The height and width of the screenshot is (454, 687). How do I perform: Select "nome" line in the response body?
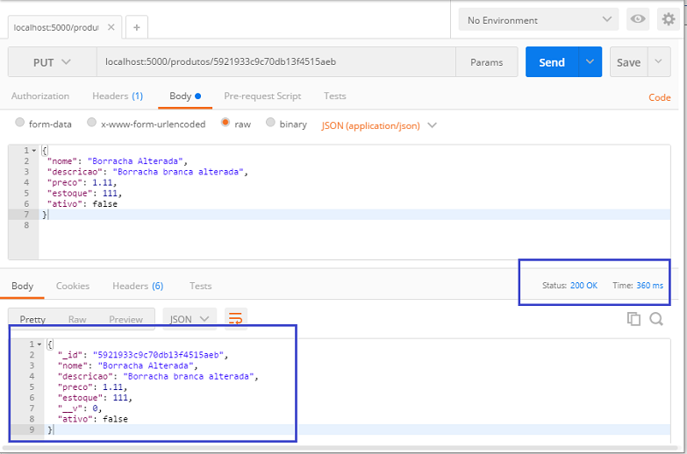click(x=127, y=365)
